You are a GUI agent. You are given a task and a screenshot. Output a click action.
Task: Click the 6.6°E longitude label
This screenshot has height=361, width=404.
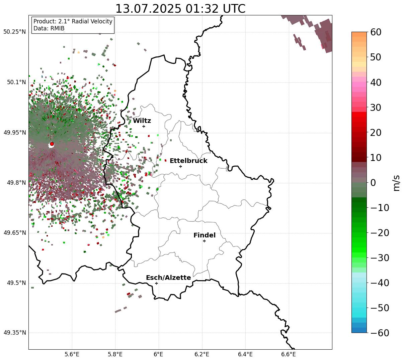(289, 354)
